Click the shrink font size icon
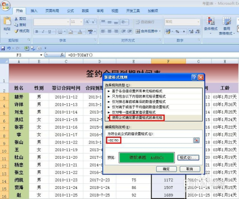The width and height of the screenshot is (239, 199). tap(94, 22)
